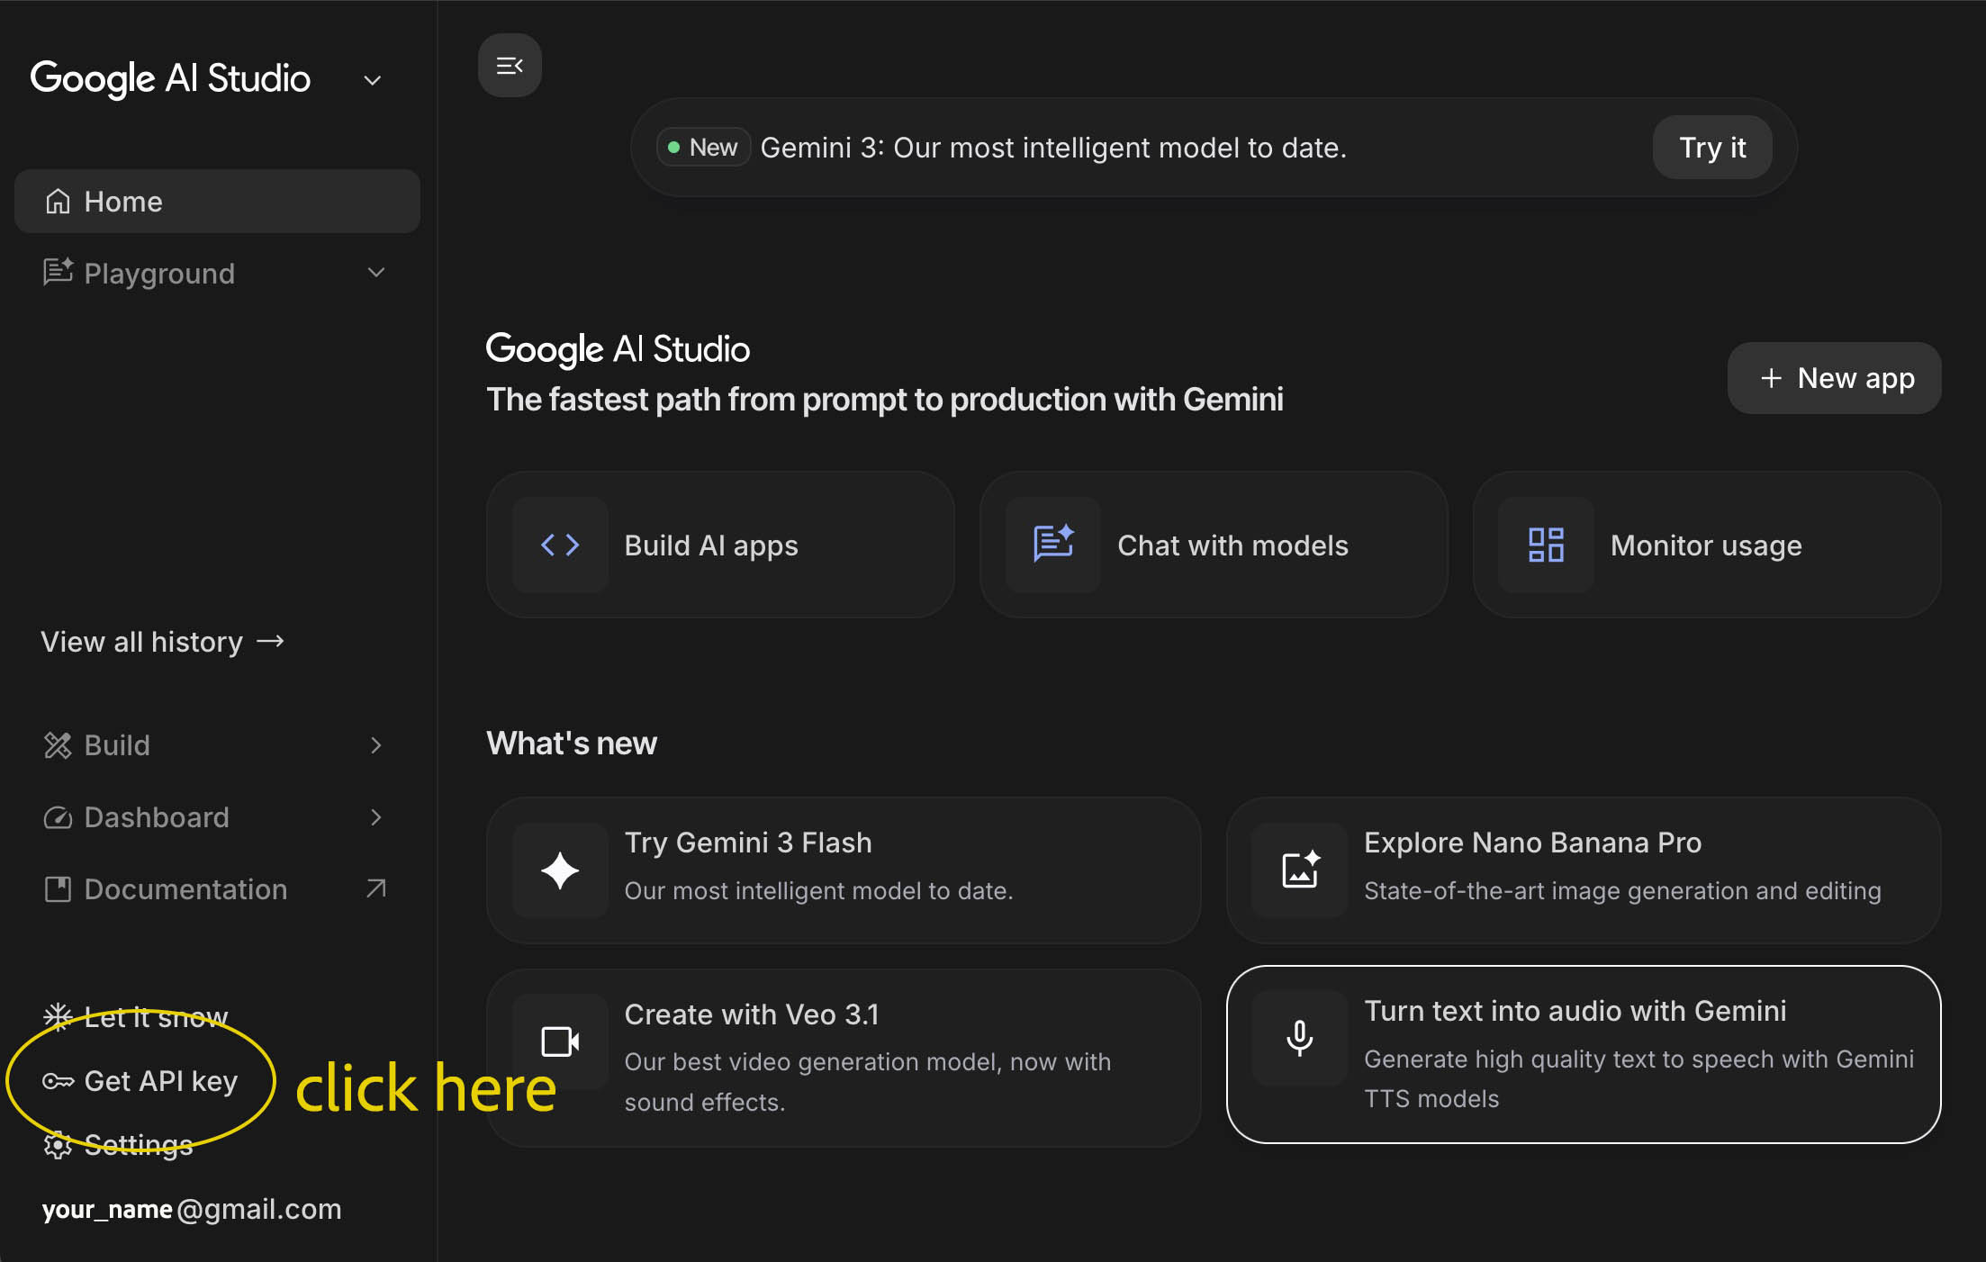Image resolution: width=1986 pixels, height=1262 pixels.
Task: Open the Try Gemini 3 Flash card
Action: pyautogui.click(x=844, y=870)
